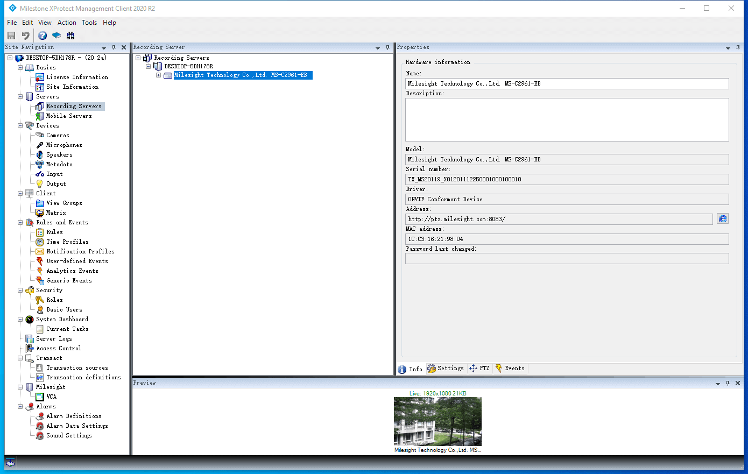Click the Roles keys icon

coord(40,300)
